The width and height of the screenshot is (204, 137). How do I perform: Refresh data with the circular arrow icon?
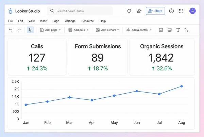(x=129, y=11)
